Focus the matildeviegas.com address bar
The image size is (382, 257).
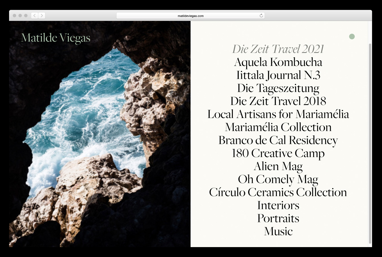coord(191,16)
